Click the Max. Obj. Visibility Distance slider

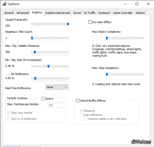click(35, 52)
